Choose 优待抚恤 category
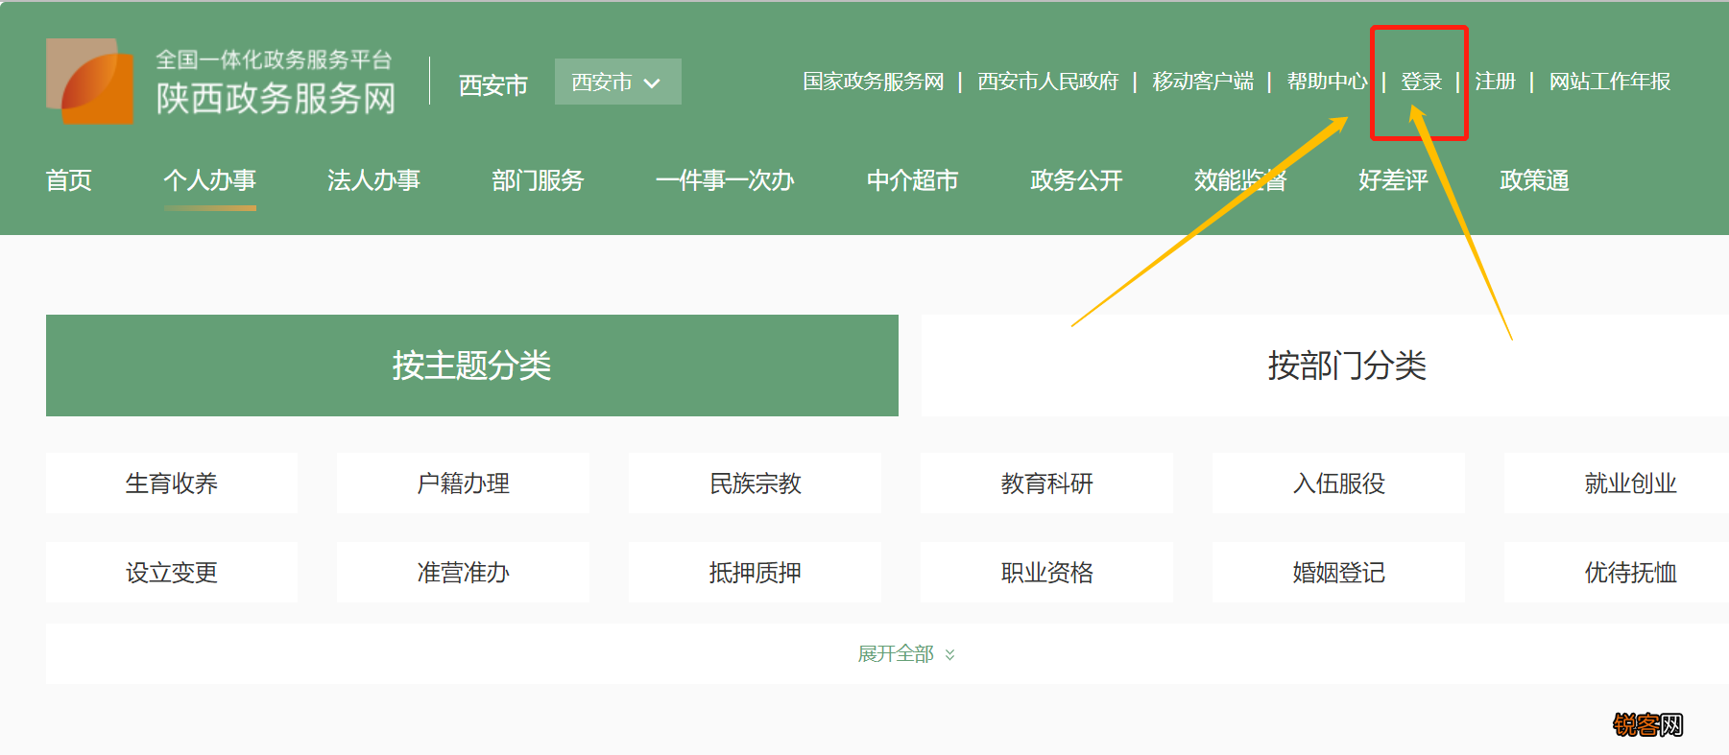1729x755 pixels. [1617, 573]
